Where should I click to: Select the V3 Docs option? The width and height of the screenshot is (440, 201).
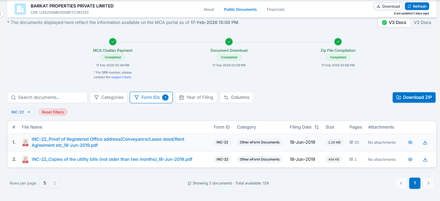(x=394, y=23)
